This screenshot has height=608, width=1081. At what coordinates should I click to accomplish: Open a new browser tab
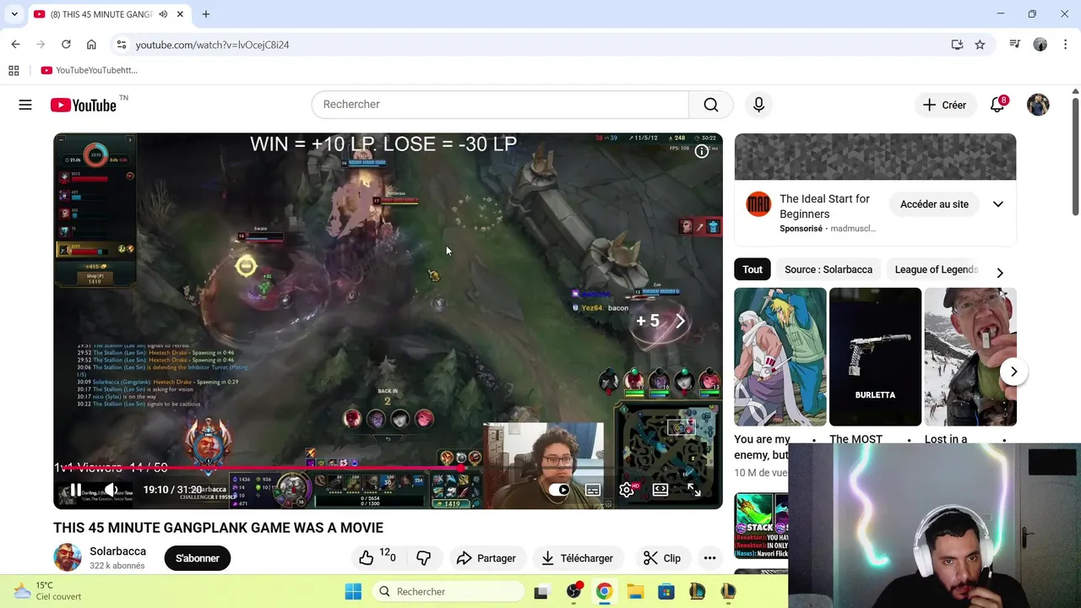[206, 14]
